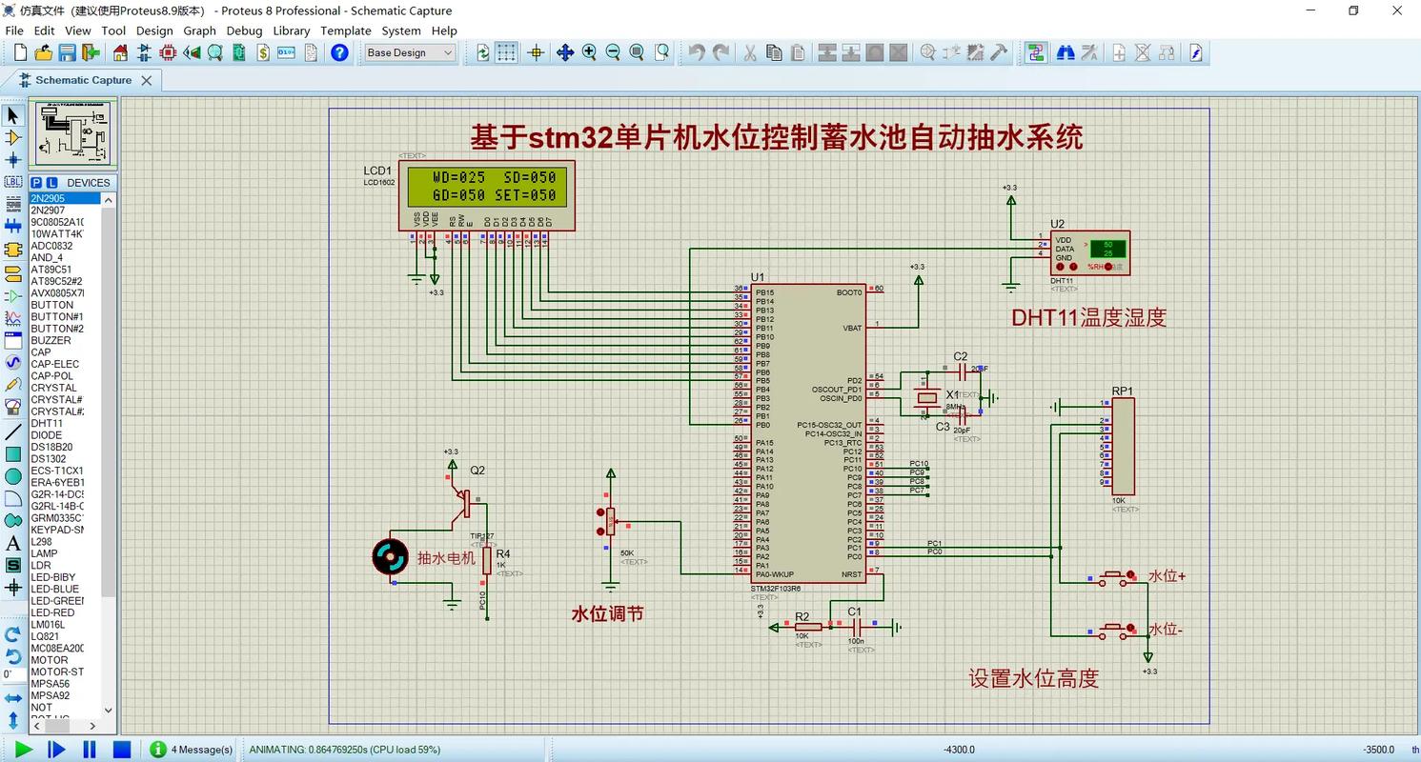The height and width of the screenshot is (762, 1421).
Task: Open the Base Design variant dropdown
Action: click(x=410, y=53)
